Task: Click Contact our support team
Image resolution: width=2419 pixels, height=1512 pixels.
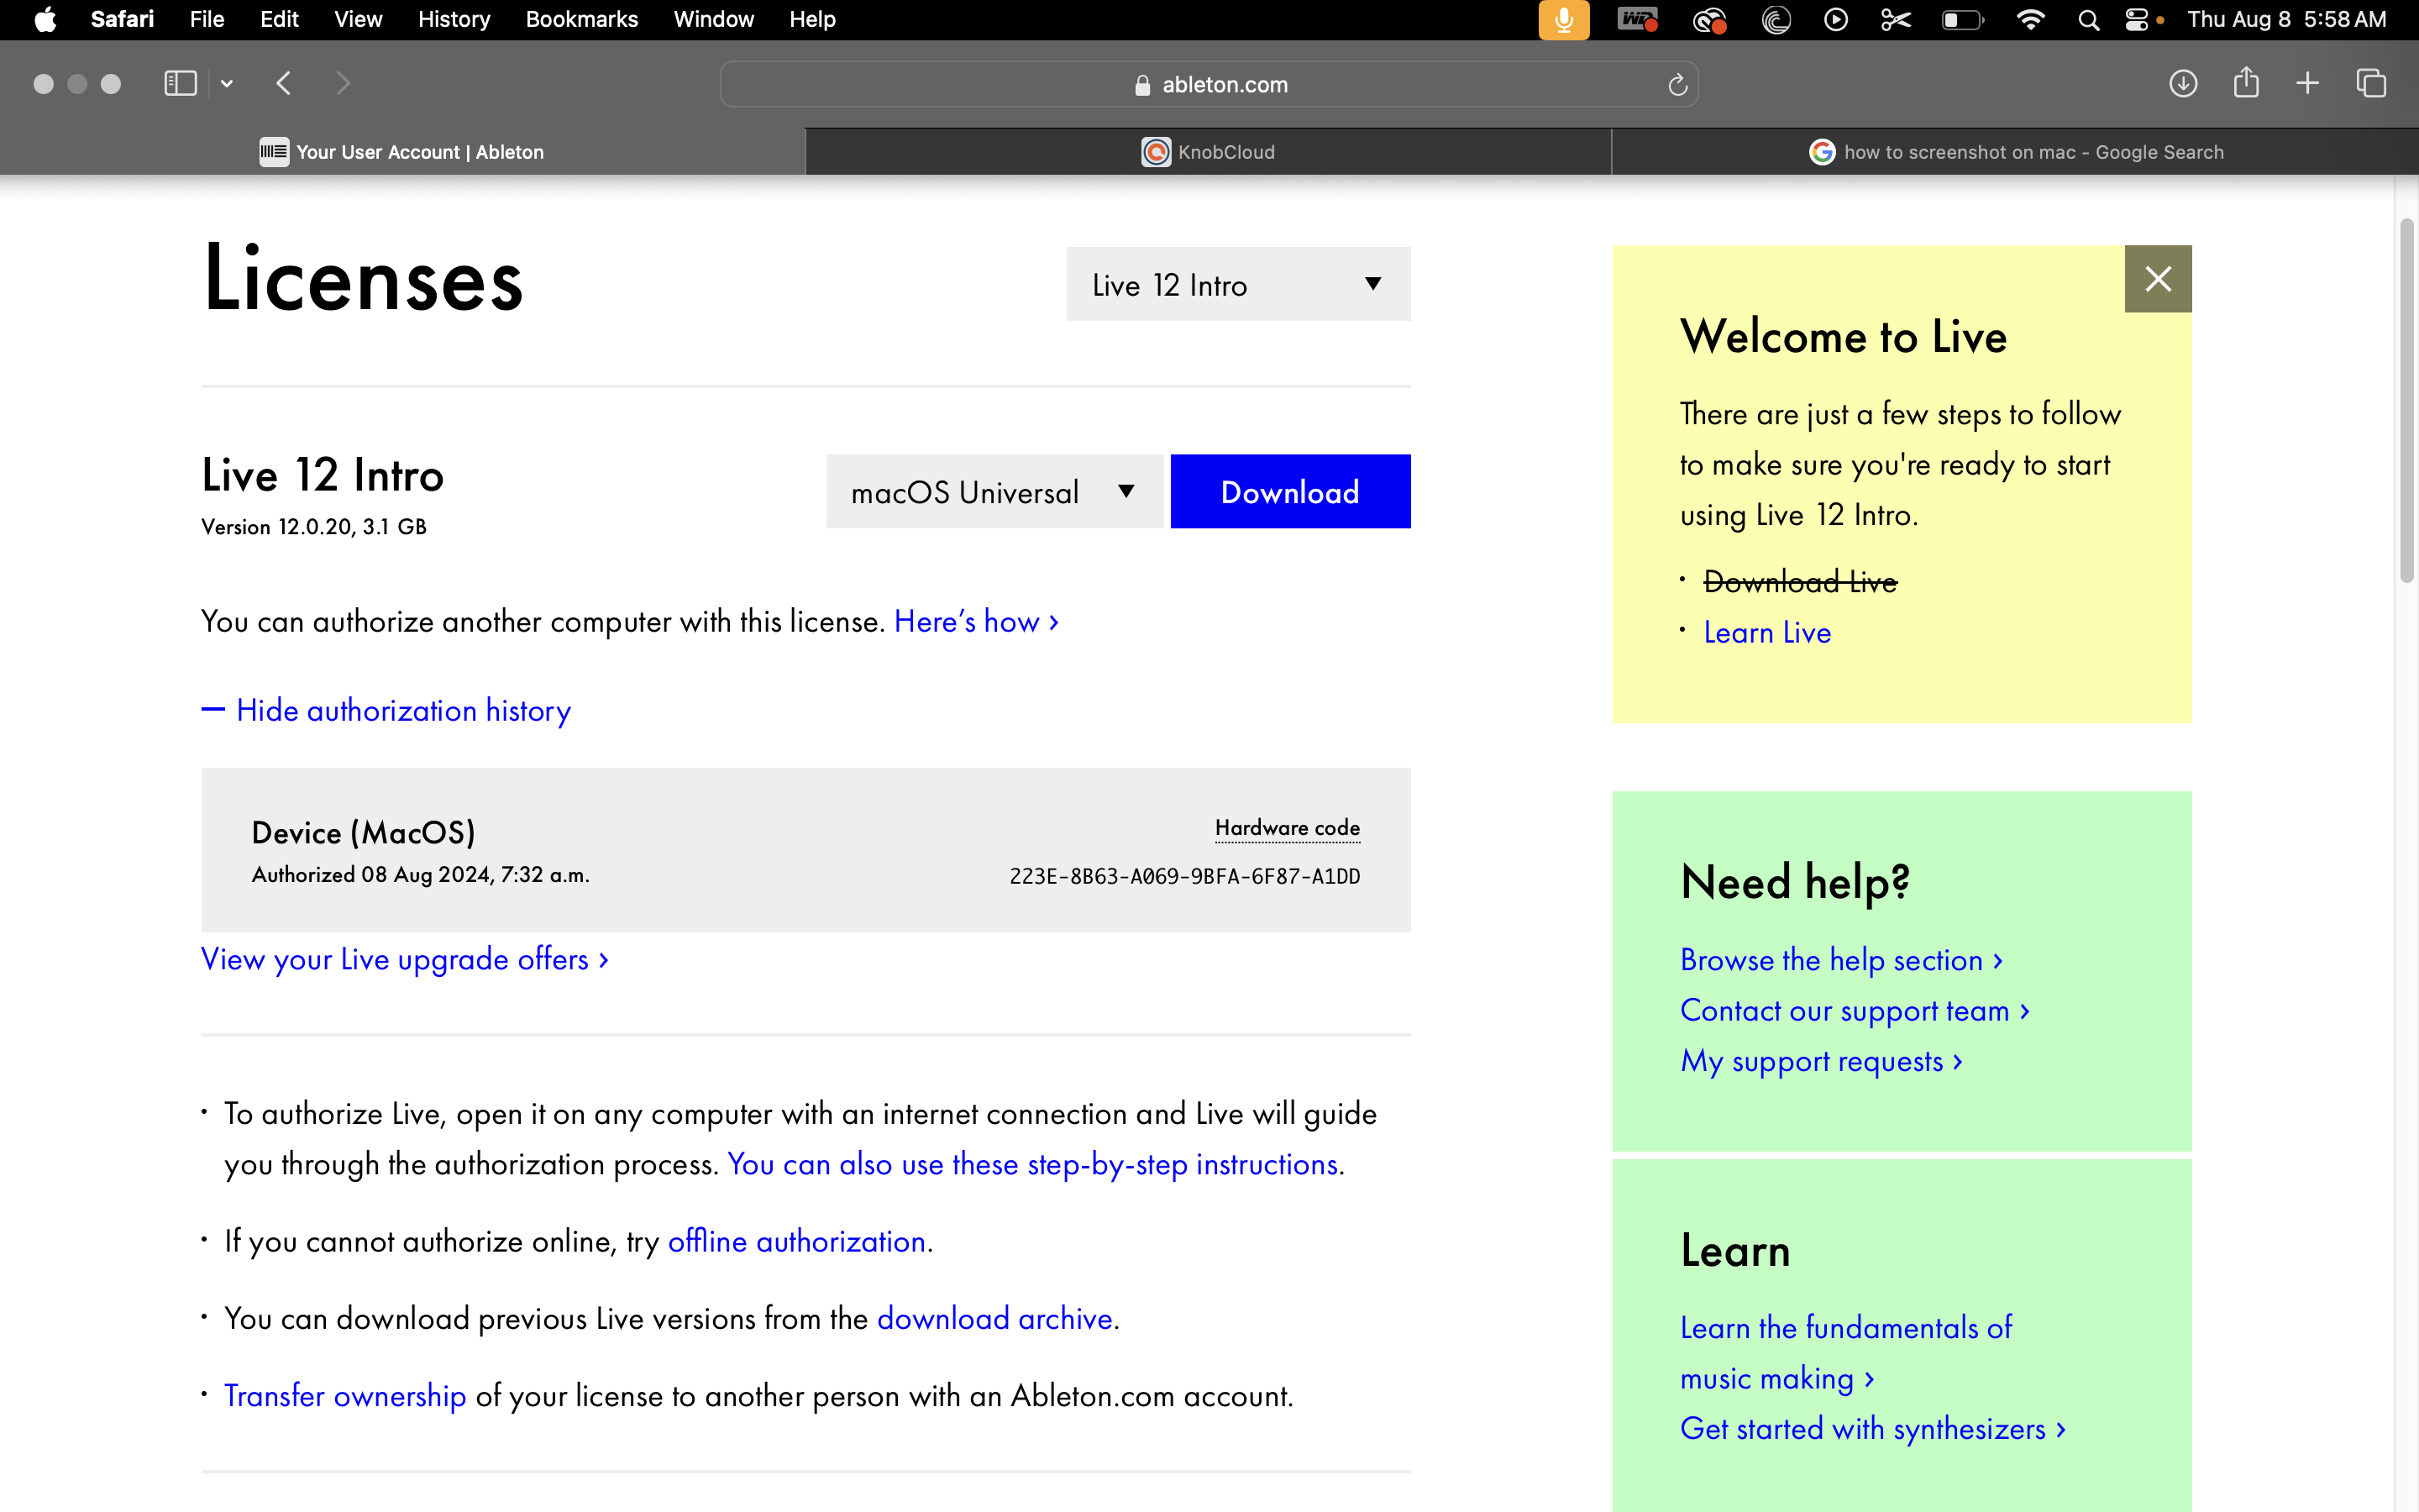Action: [x=1855, y=1010]
